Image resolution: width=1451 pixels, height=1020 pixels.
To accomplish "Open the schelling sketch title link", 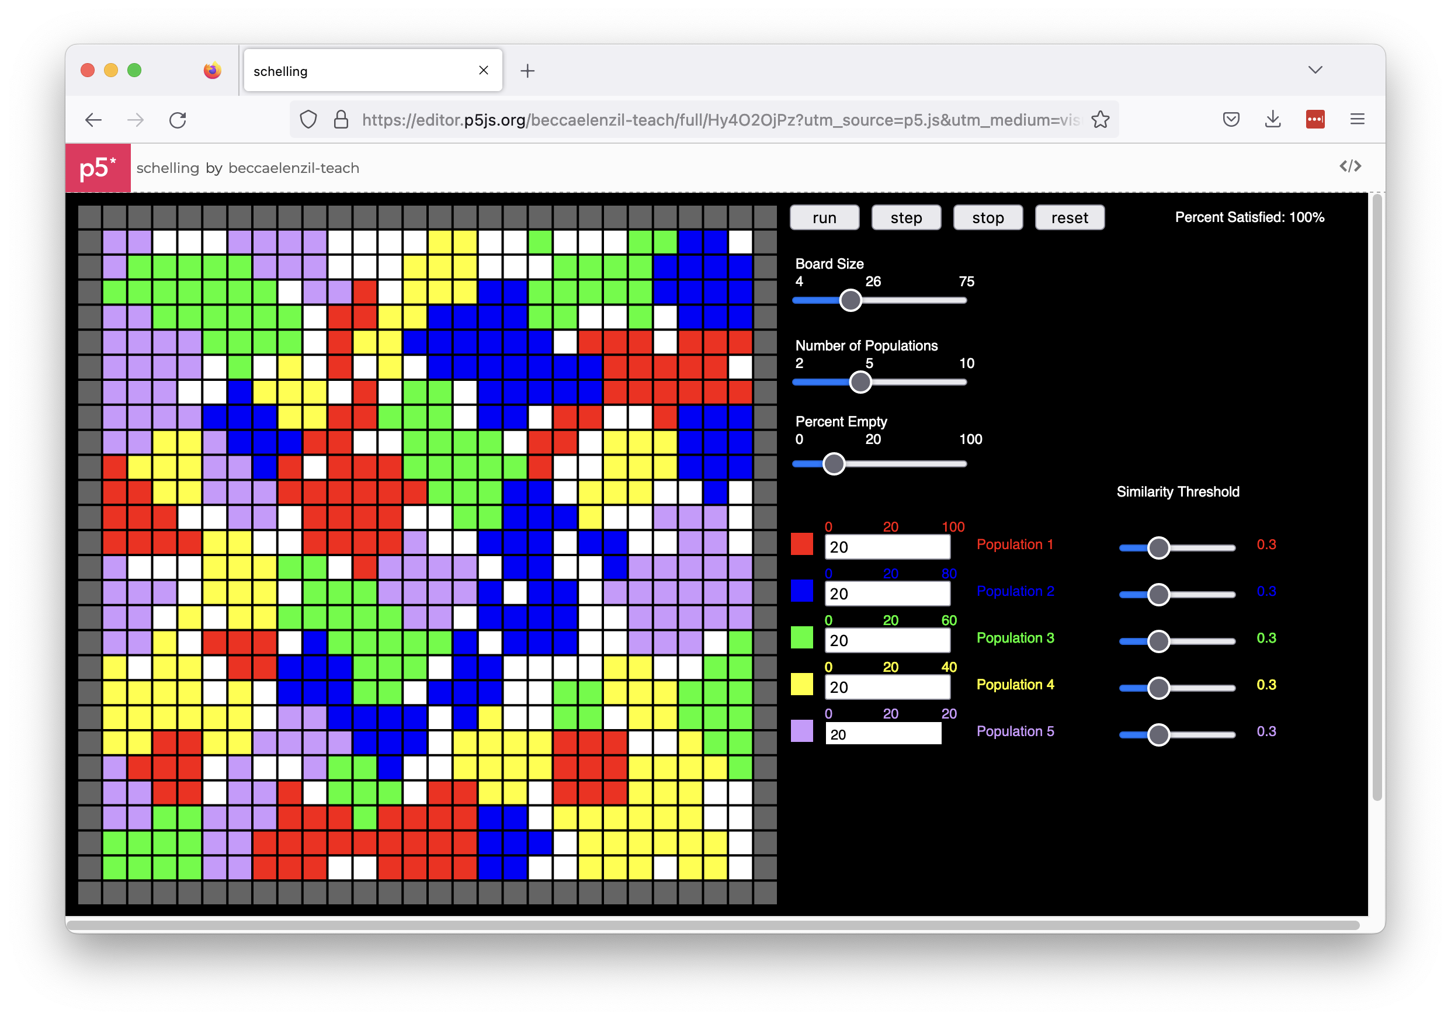I will click(x=168, y=168).
